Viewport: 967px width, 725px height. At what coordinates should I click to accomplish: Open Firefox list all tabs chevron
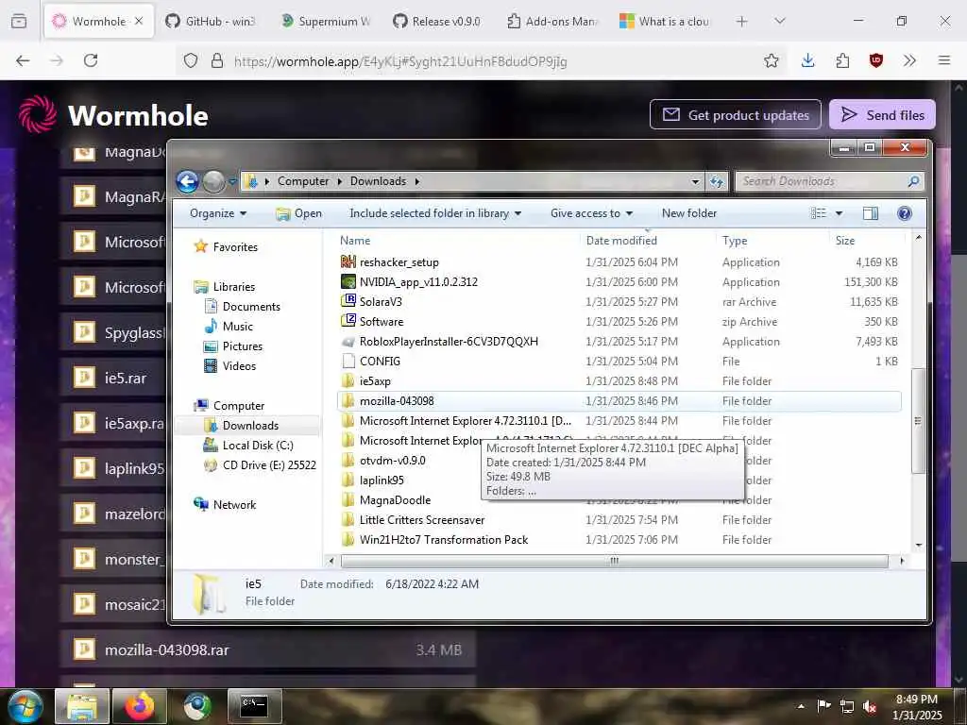779,21
